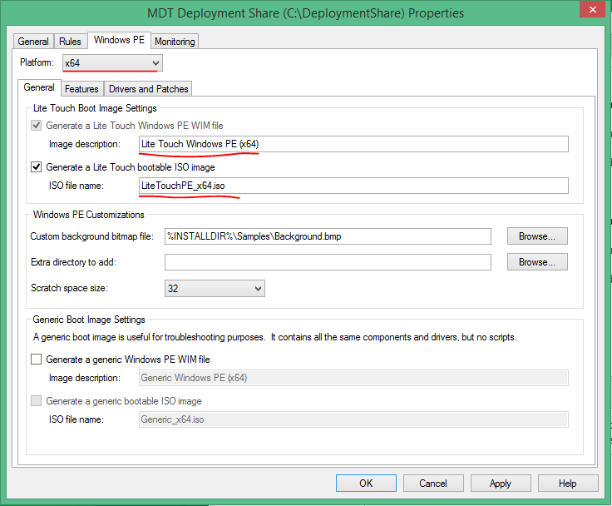Click the Extra directory to add field
Viewport: 612px width, 506px height.
[x=328, y=262]
